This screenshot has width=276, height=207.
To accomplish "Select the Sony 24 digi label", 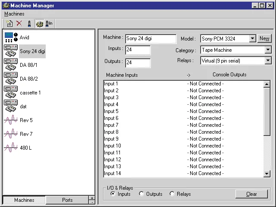I will click(32, 51).
